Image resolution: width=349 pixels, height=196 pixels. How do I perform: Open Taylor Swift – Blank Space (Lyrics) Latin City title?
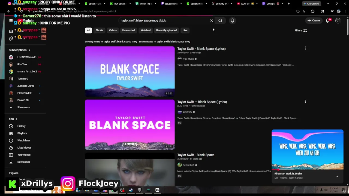pos(202,102)
